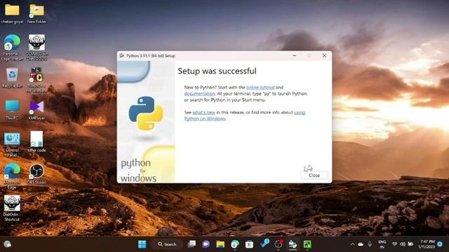Select the OBS Studio desktop icon
Screen dimensions: 449x252
pyautogui.click(x=36, y=174)
